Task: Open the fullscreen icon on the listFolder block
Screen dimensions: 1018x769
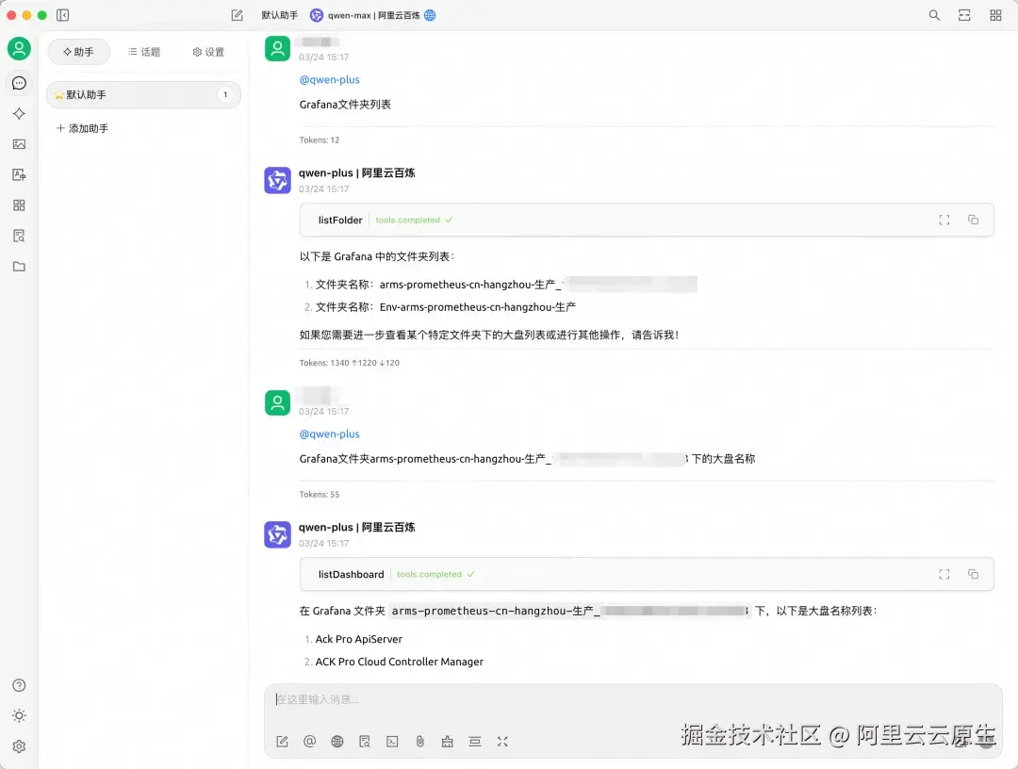Action: click(x=944, y=220)
